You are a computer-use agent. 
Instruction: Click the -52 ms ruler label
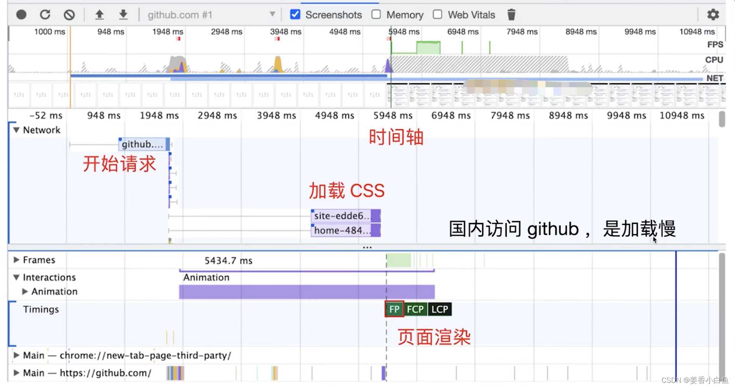click(x=46, y=115)
